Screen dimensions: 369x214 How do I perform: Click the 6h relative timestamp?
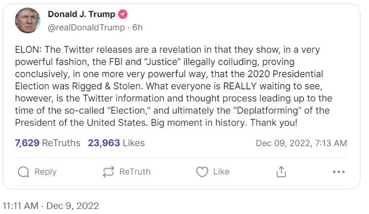tap(138, 27)
